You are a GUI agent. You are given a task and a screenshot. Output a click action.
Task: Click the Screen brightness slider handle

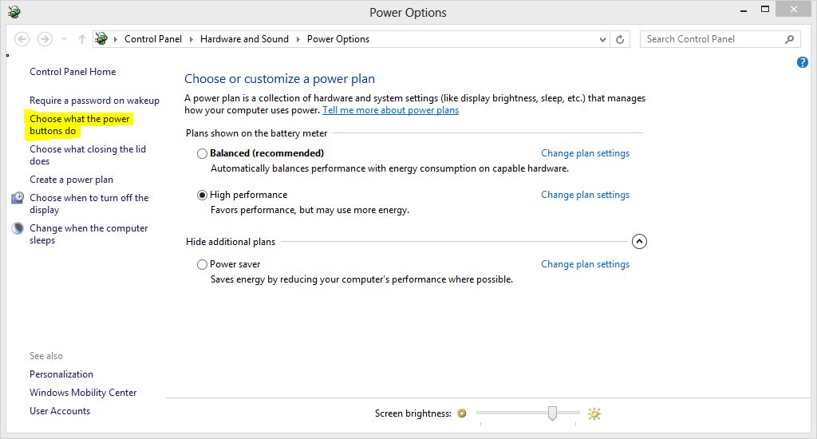point(552,413)
